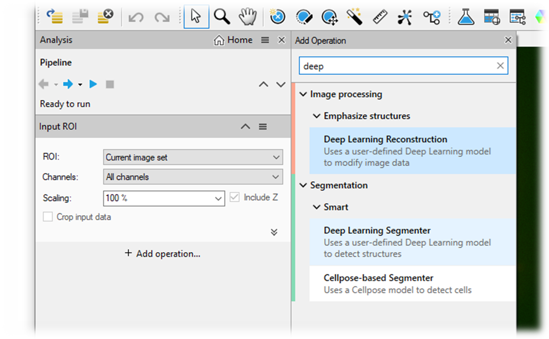Open the Channels dropdown listing All channels
The height and width of the screenshot is (339, 549).
point(193,176)
